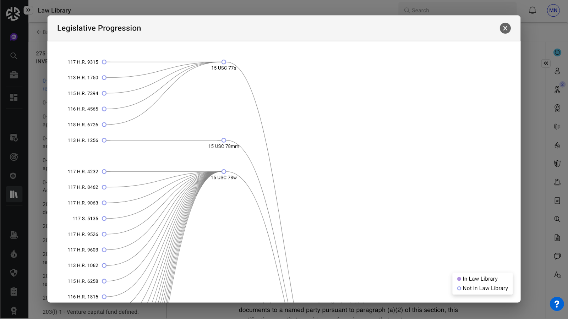Toggle the In Law Library legend item

click(477, 279)
